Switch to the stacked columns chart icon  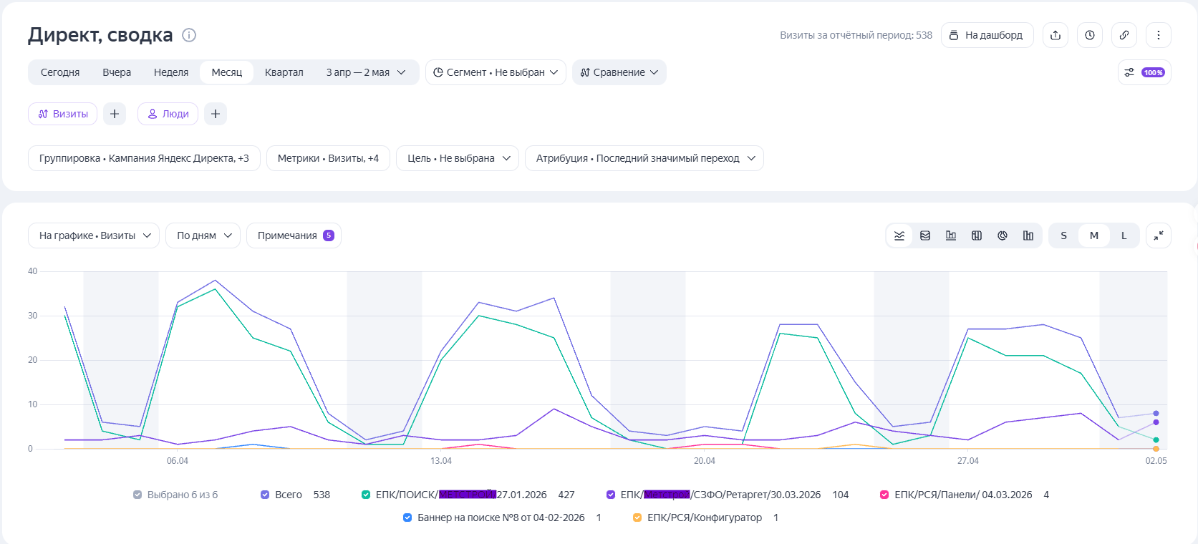(977, 235)
